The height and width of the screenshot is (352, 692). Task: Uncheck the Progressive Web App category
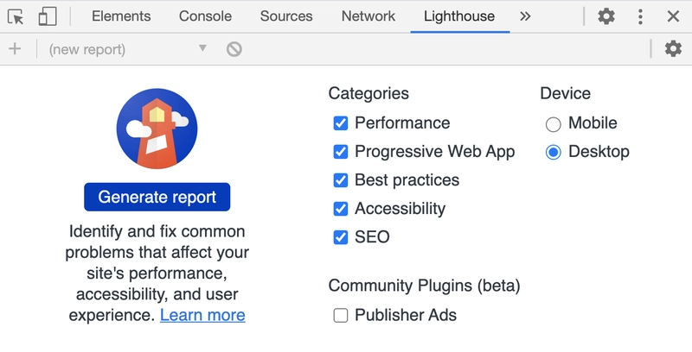(341, 152)
